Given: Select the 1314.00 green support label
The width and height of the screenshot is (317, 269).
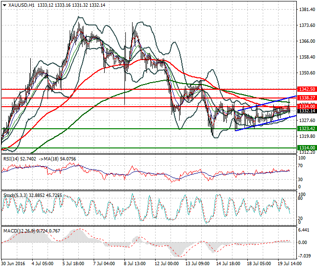Looking at the screenshot, I should [x=307, y=148].
